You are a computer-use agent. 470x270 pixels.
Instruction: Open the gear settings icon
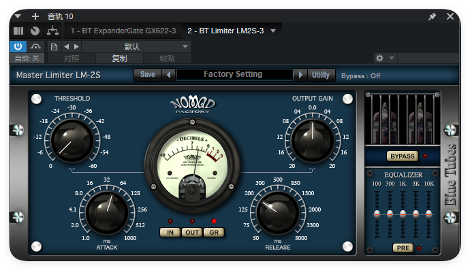tap(379, 58)
